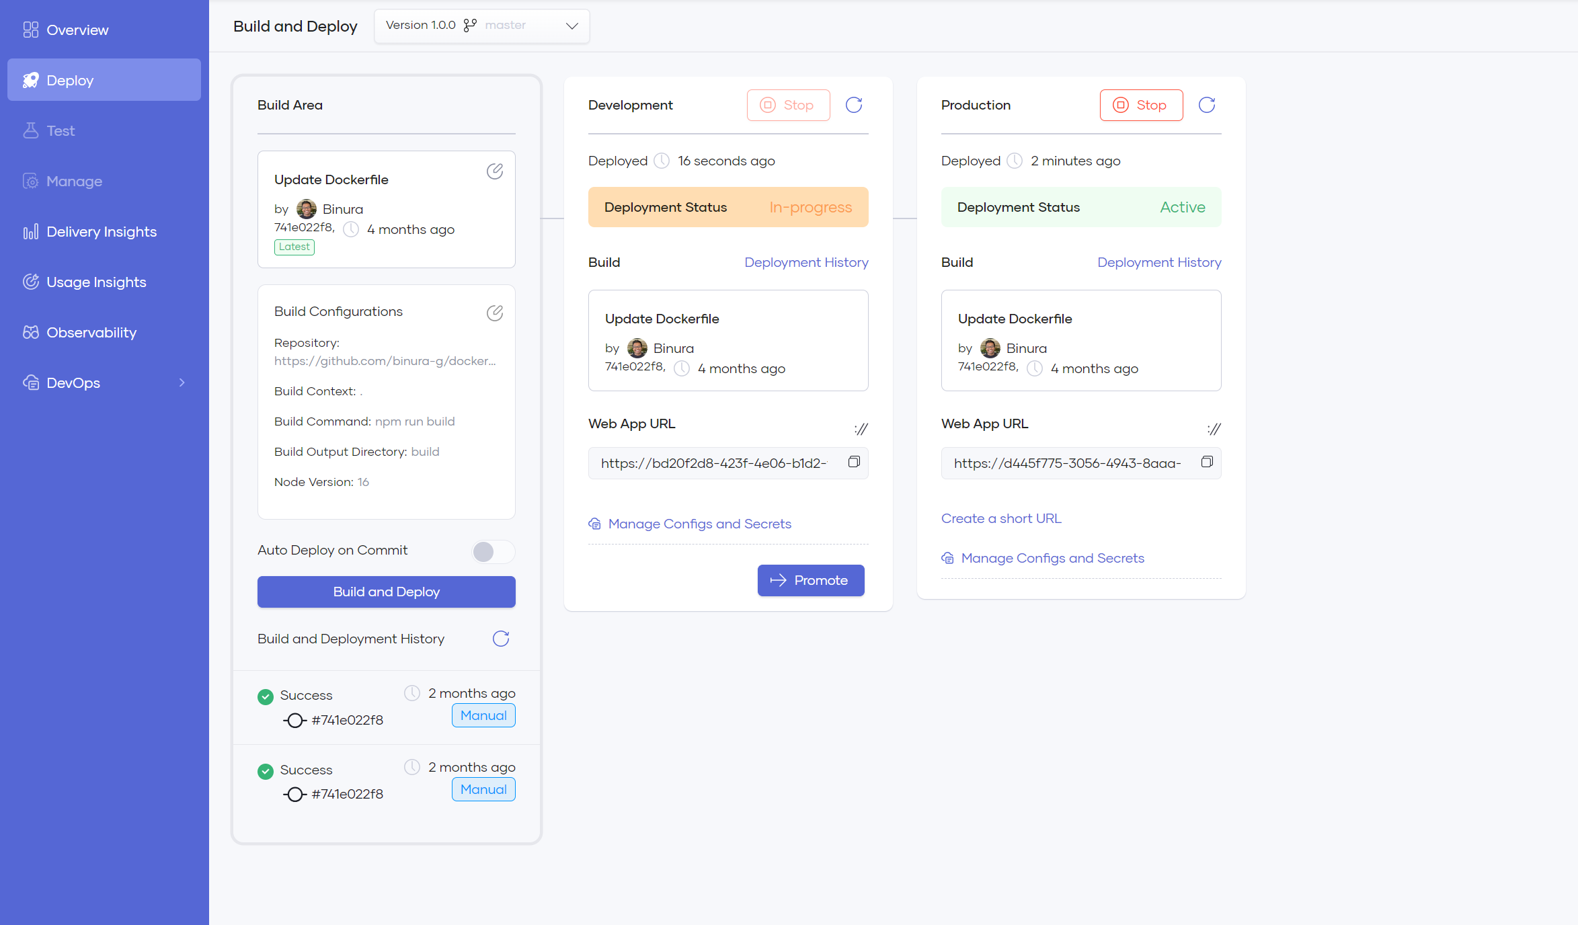1578x925 pixels.
Task: Click the Latest tag on commit card
Action: coord(294,247)
